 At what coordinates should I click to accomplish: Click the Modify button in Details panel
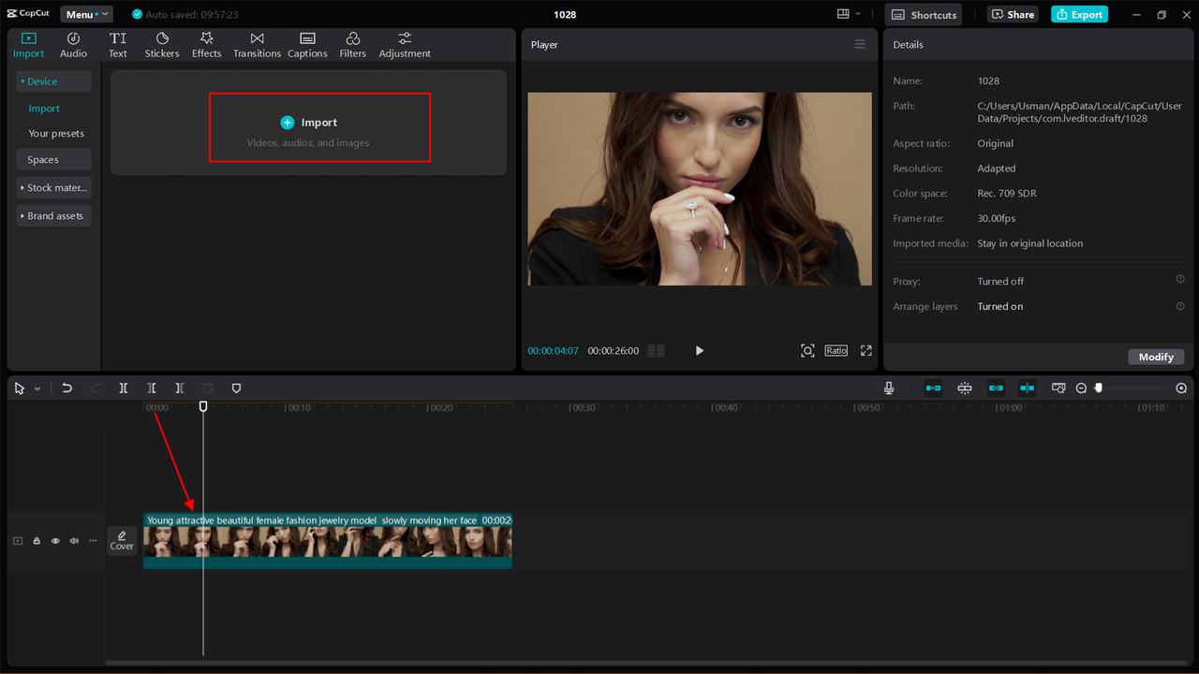pyautogui.click(x=1156, y=357)
